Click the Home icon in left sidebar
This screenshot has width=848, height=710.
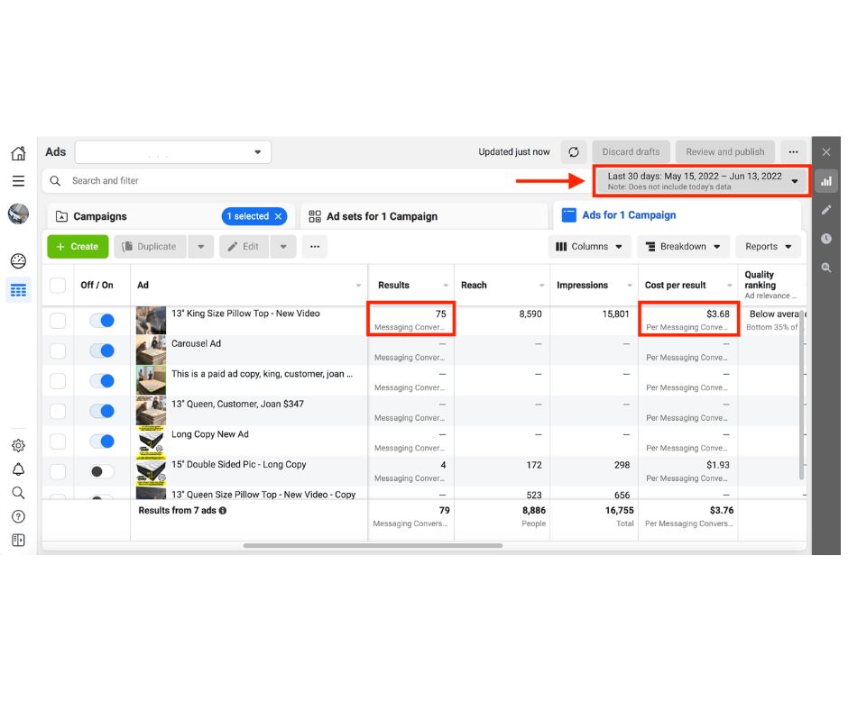(18, 153)
